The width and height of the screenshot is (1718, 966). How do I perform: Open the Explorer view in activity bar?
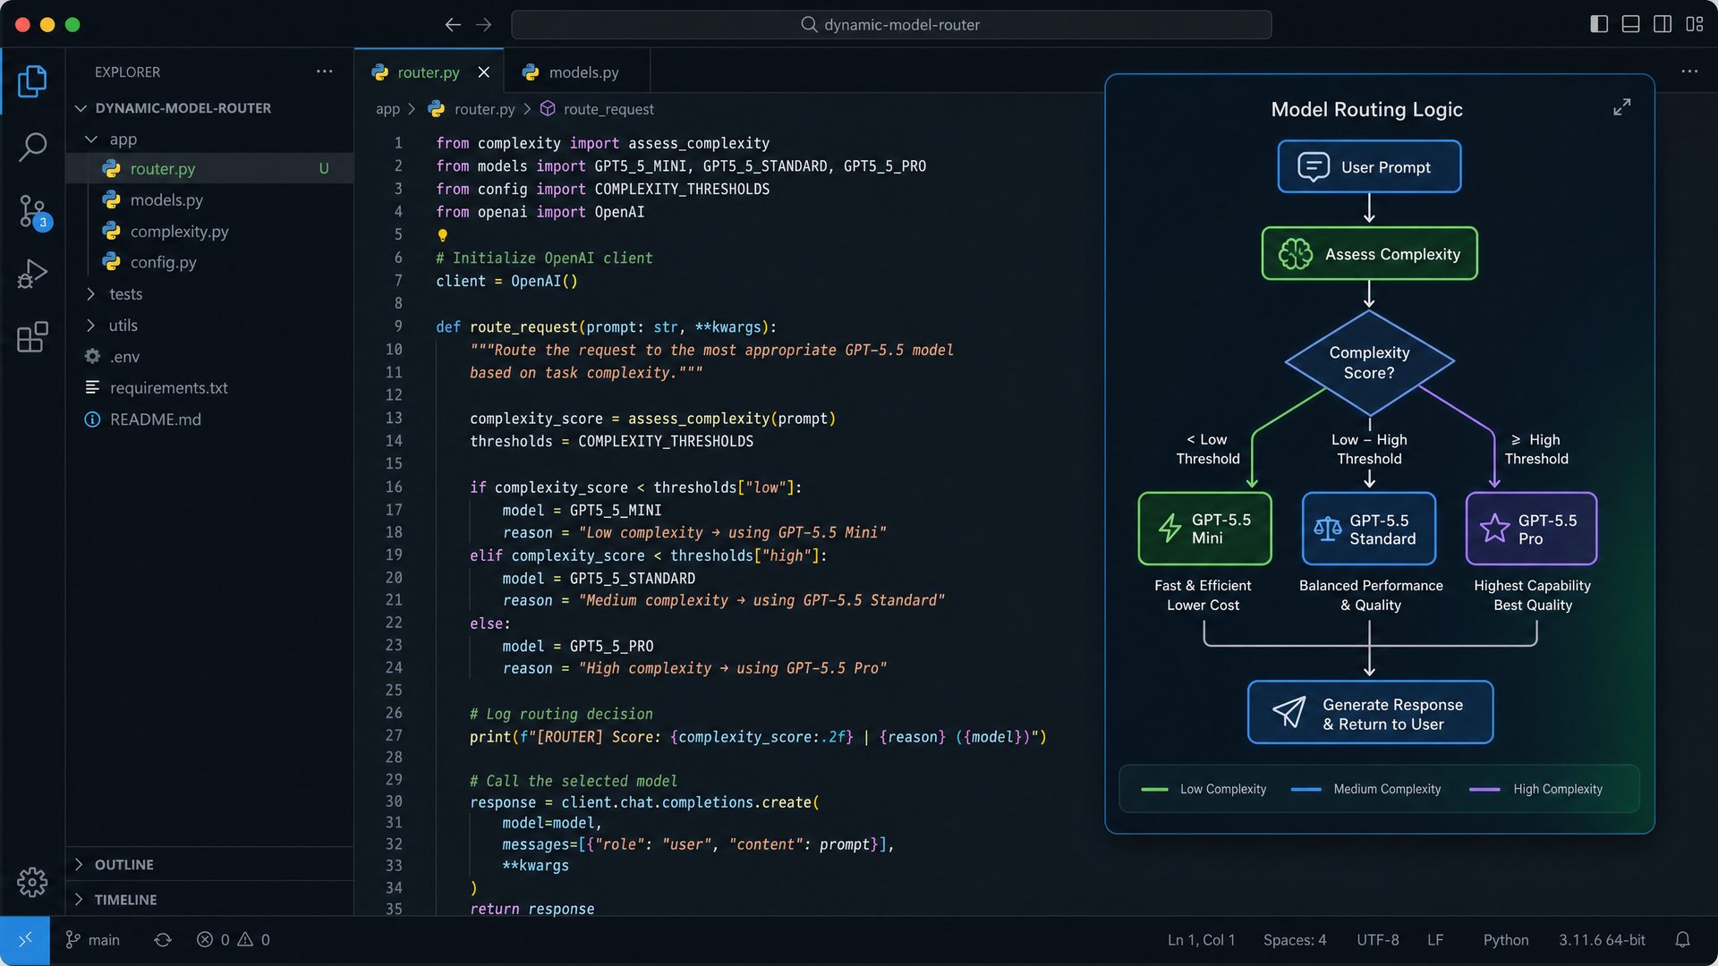(32, 81)
